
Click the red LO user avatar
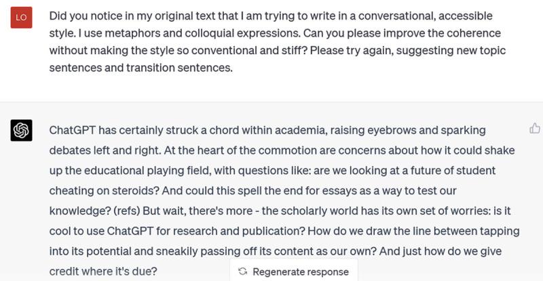(22, 16)
